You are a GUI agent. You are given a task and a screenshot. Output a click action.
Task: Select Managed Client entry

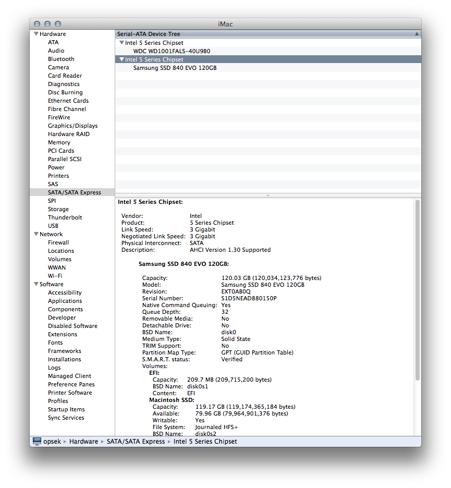tap(69, 376)
